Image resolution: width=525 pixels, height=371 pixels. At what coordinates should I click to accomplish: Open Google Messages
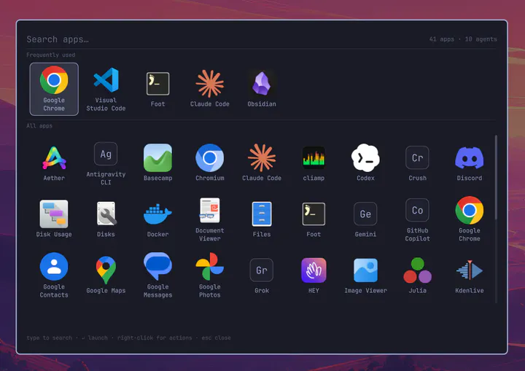point(157,276)
